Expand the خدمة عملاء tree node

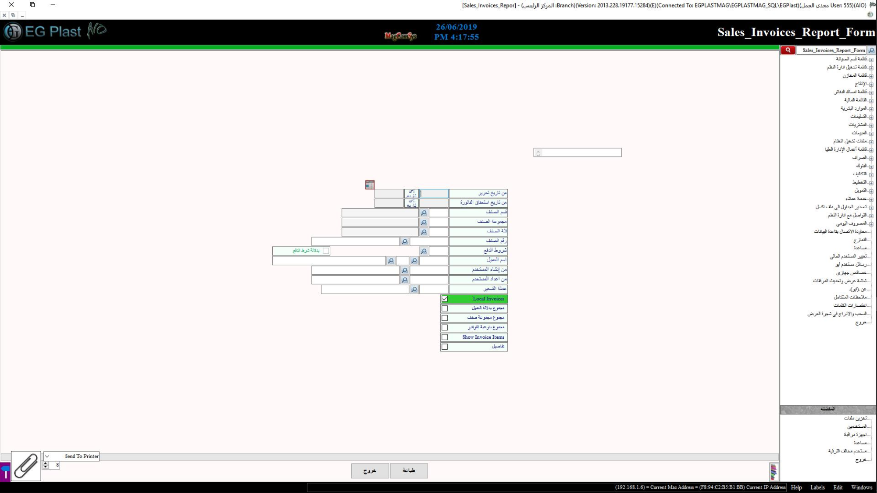(871, 199)
